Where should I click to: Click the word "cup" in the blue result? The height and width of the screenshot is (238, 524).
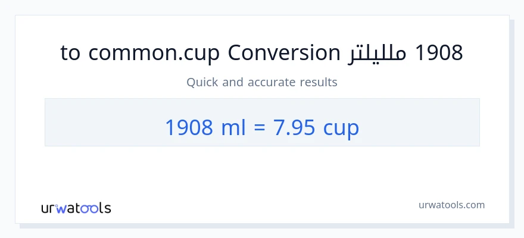coord(341,127)
